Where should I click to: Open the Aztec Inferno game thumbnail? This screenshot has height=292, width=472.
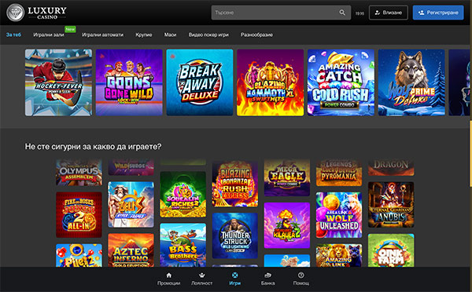(131, 250)
